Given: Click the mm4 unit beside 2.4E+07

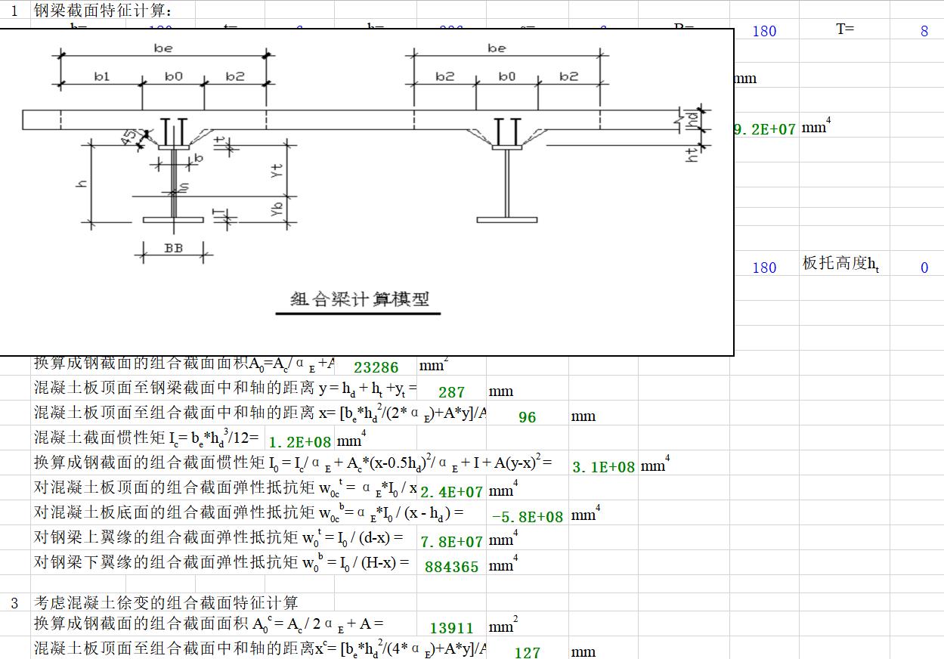Looking at the screenshot, I should [503, 489].
